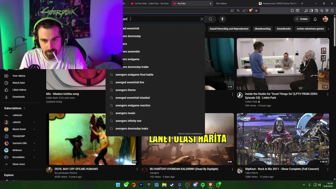Open Steam from the taskbar
This screenshot has height=189, width=336.
[172, 185]
